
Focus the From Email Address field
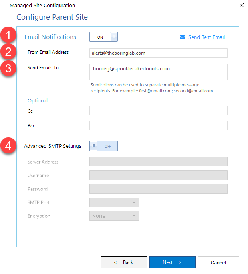pyautogui.click(x=159, y=53)
